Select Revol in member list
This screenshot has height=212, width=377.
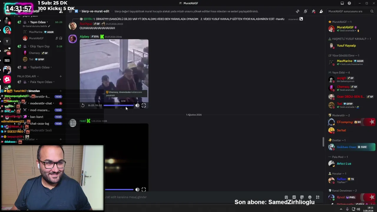(352, 197)
